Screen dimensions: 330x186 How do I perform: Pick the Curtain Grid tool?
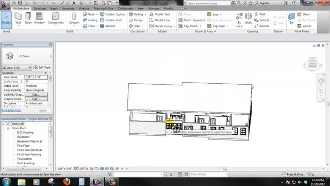(111, 20)
